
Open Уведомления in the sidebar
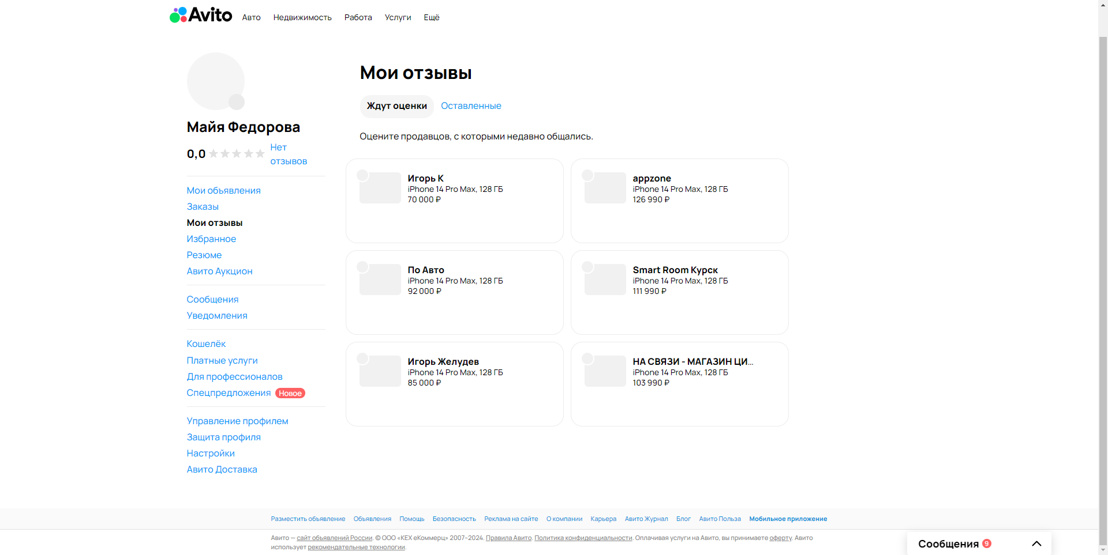[217, 316]
